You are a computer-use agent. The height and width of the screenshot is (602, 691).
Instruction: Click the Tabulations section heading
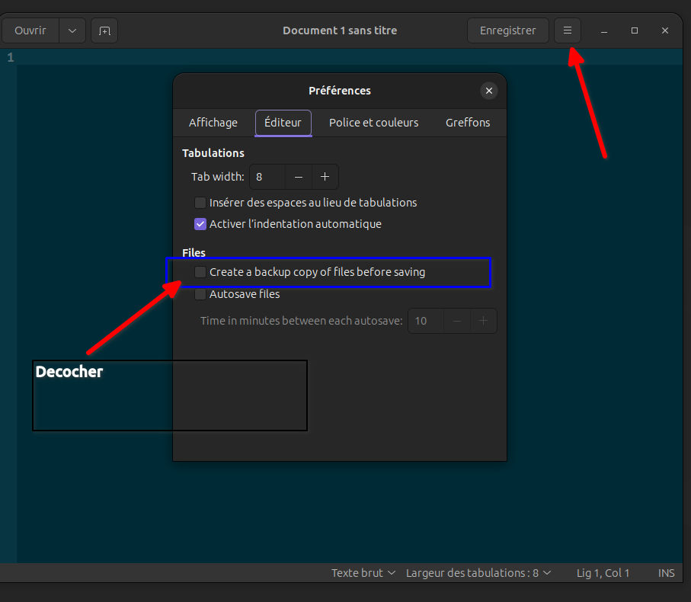[x=213, y=153]
